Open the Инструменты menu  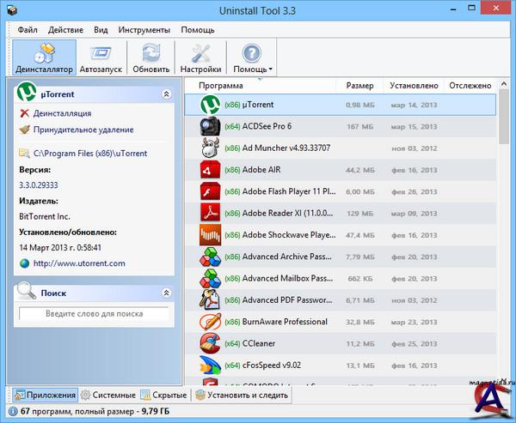[144, 30]
